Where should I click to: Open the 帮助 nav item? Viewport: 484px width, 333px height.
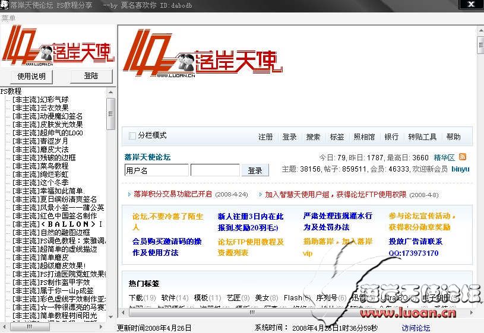pyautogui.click(x=454, y=137)
